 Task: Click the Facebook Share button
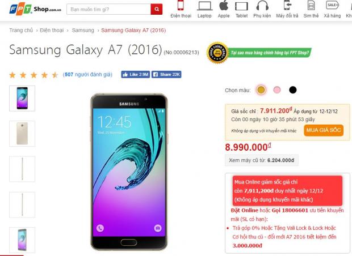(166, 75)
